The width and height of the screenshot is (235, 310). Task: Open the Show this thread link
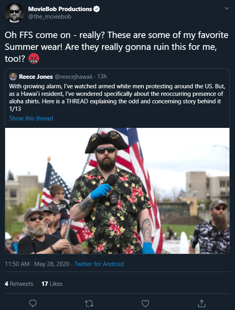(x=31, y=118)
